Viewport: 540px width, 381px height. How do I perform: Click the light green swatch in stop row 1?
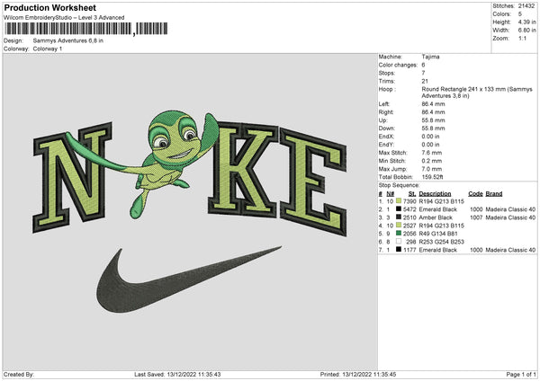click(399, 201)
